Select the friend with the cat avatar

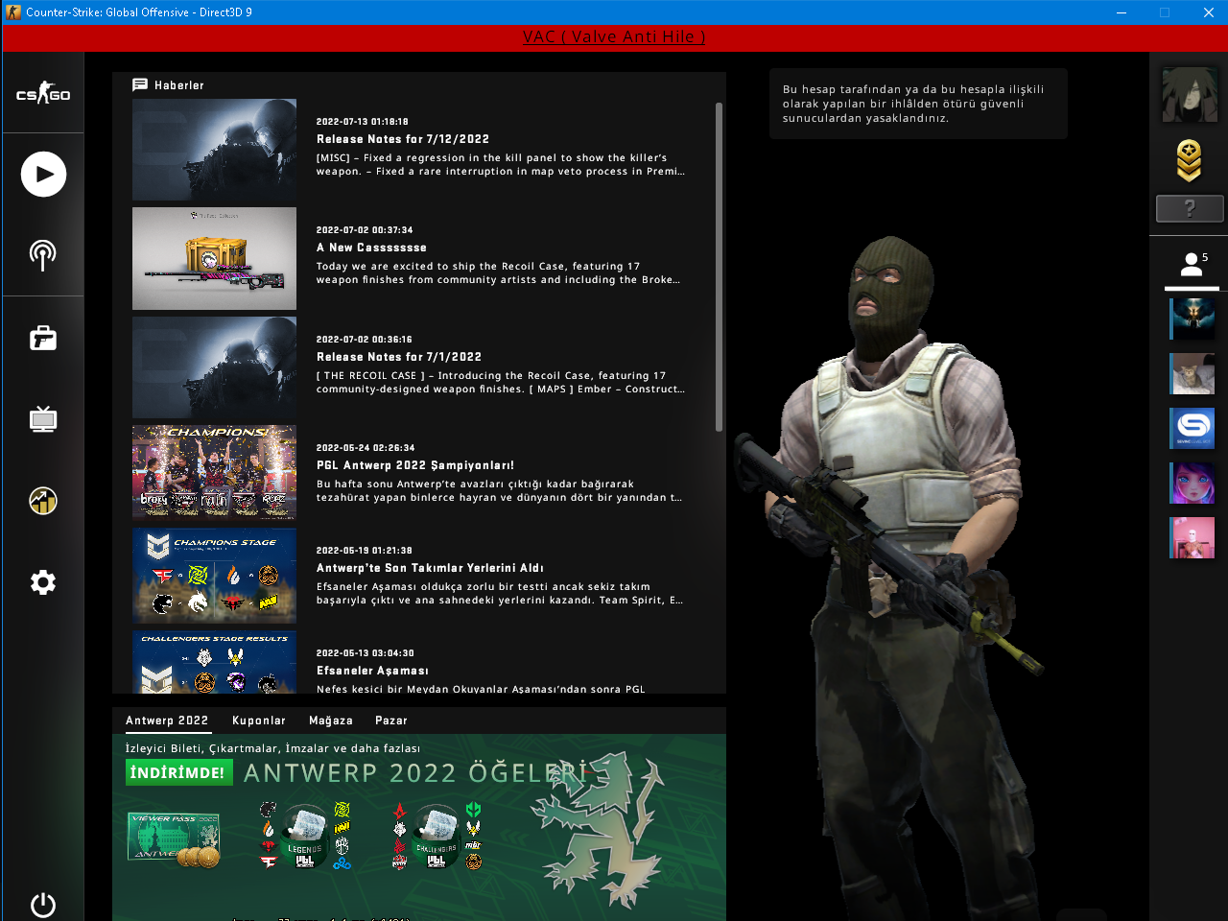click(1193, 374)
